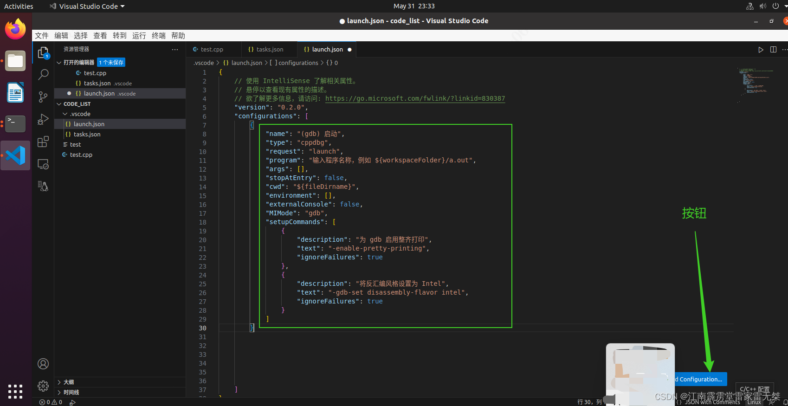Select tasks.json under open editors

tap(120, 84)
